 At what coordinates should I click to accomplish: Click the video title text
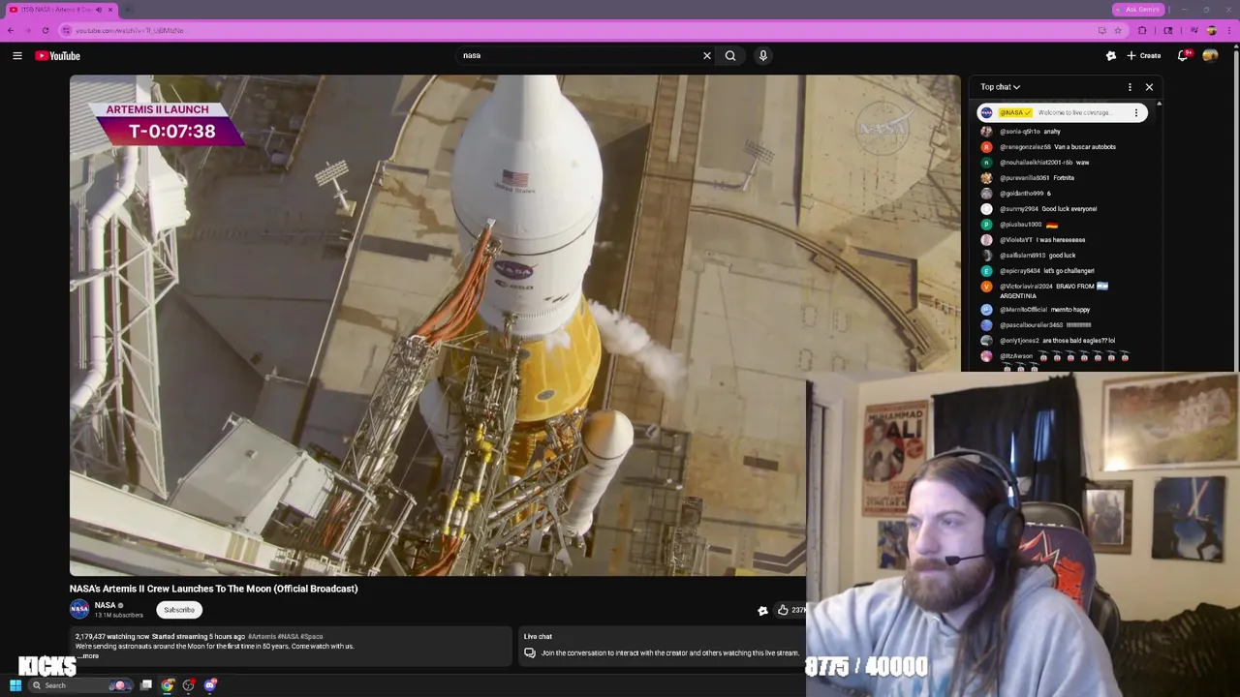pyautogui.click(x=213, y=589)
